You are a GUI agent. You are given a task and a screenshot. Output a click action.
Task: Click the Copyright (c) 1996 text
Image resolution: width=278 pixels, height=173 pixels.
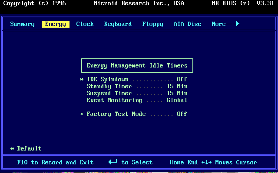pos(34,3)
